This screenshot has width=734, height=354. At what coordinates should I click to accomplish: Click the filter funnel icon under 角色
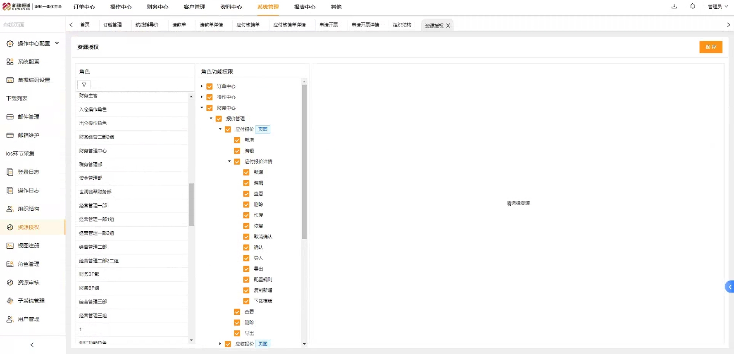pyautogui.click(x=84, y=84)
